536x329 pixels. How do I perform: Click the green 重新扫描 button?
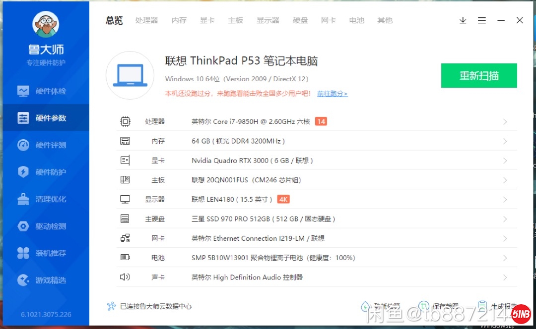coord(479,76)
